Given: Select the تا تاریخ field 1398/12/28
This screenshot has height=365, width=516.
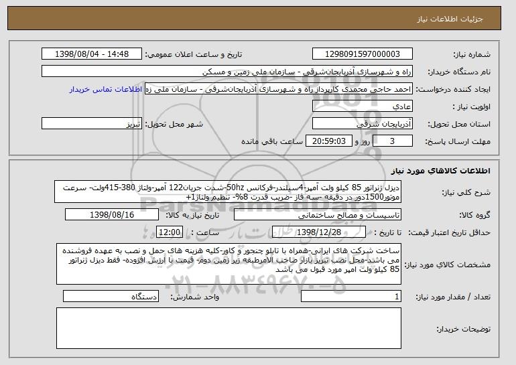Looking at the screenshot, I should pos(319,232).
